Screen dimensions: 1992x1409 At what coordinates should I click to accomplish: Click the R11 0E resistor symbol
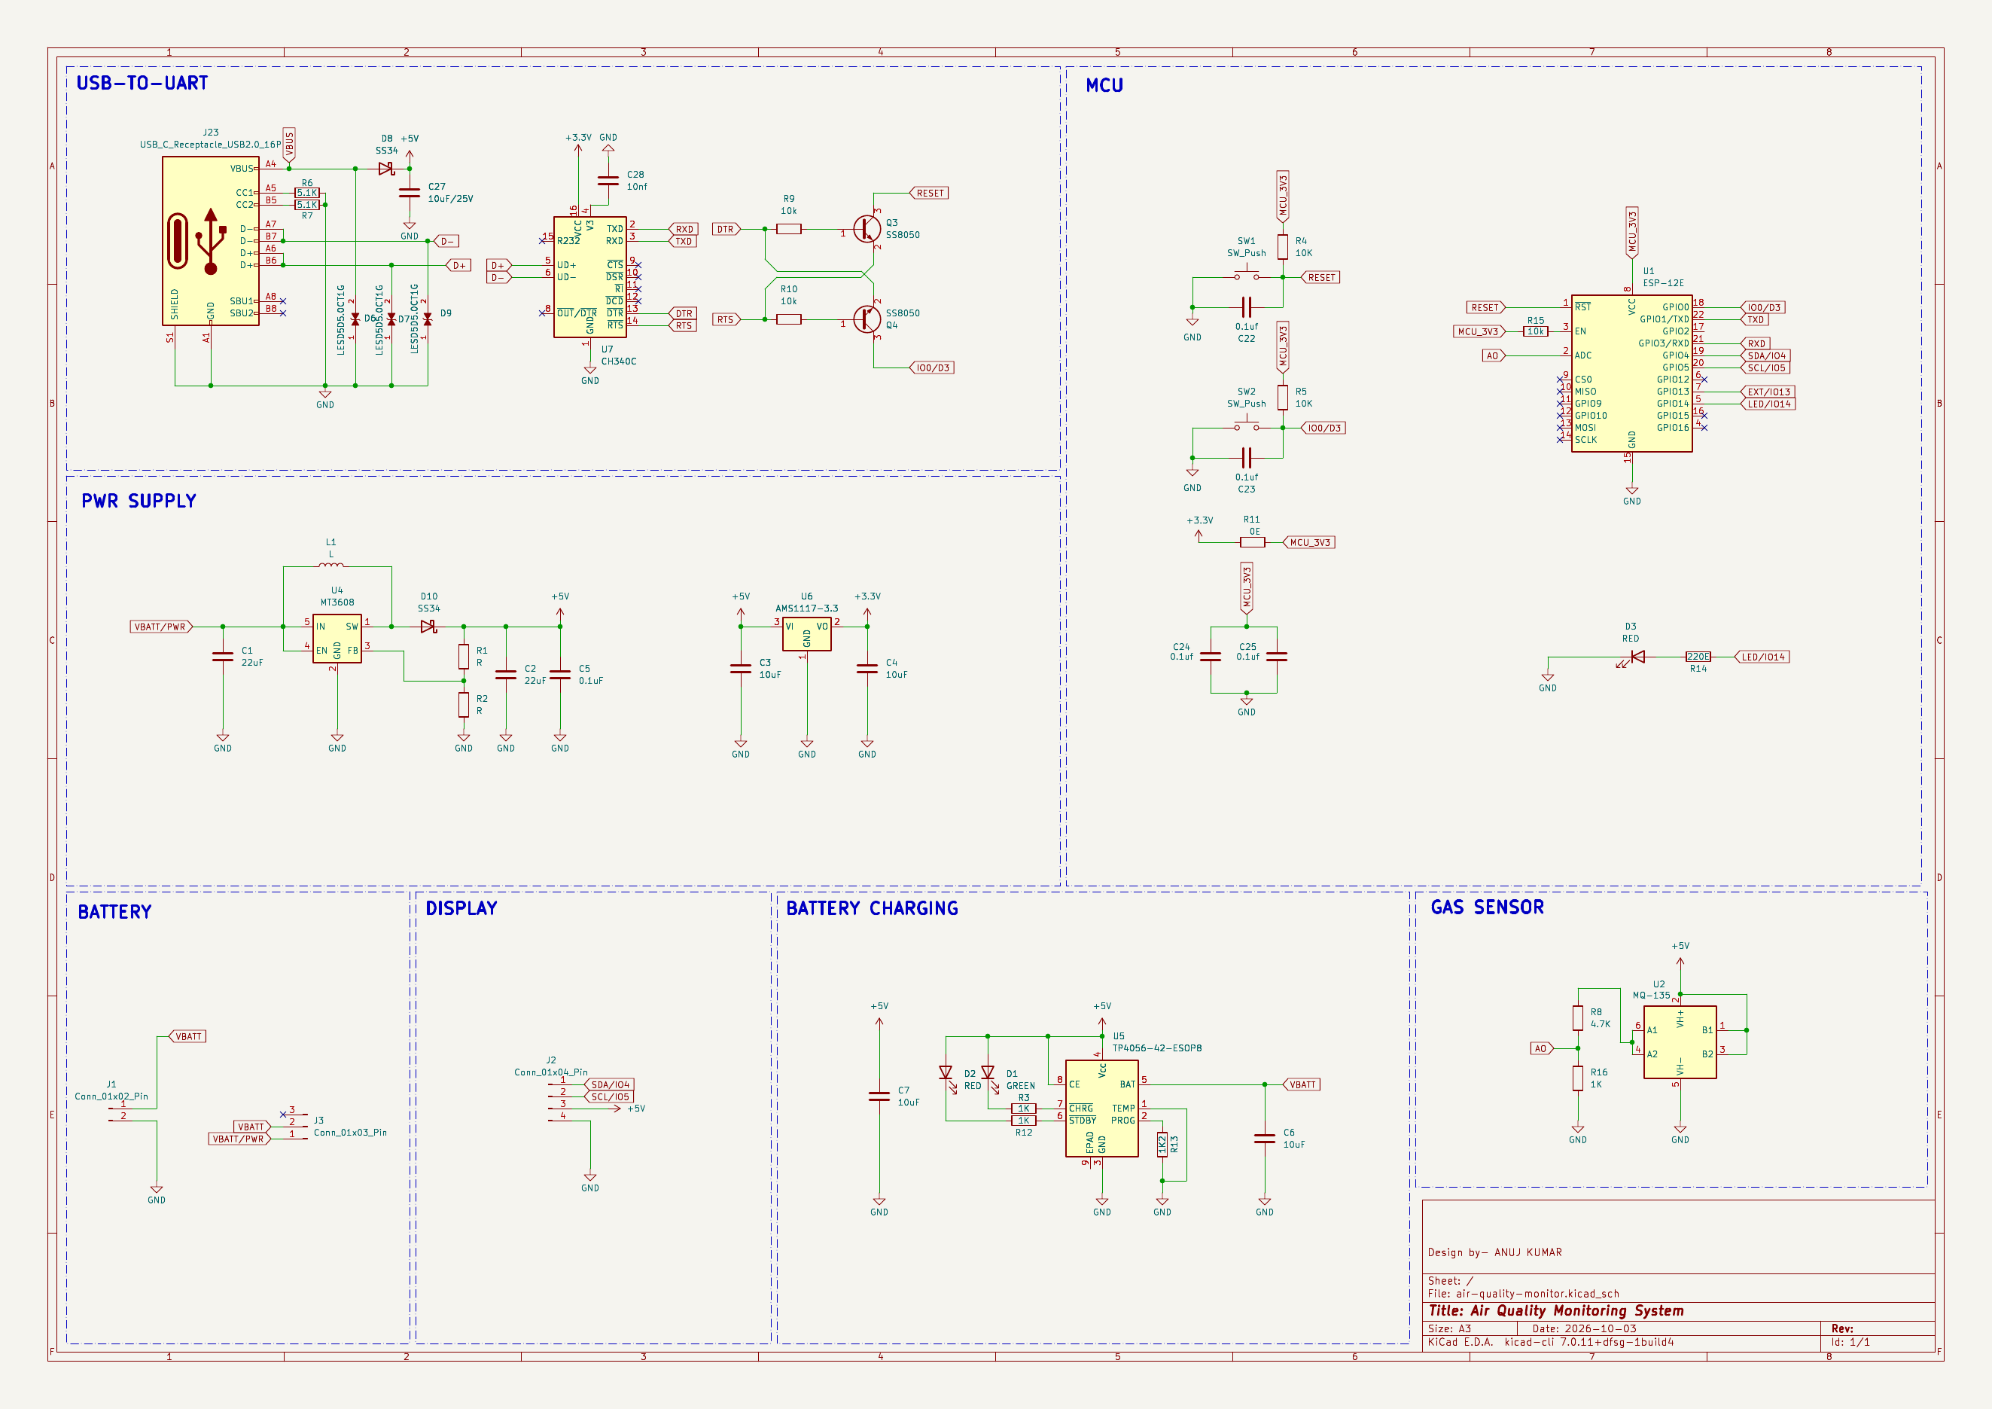point(1252,542)
